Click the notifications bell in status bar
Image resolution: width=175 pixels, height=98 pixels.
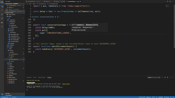(x=173, y=97)
